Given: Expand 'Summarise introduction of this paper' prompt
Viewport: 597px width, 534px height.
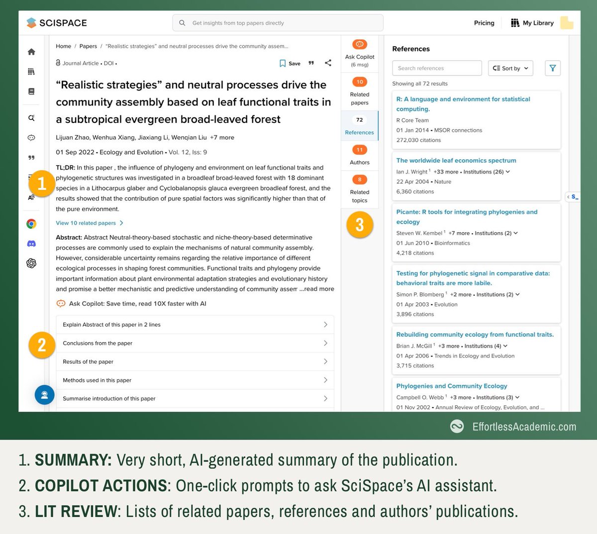Looking at the screenshot, I should (x=195, y=398).
